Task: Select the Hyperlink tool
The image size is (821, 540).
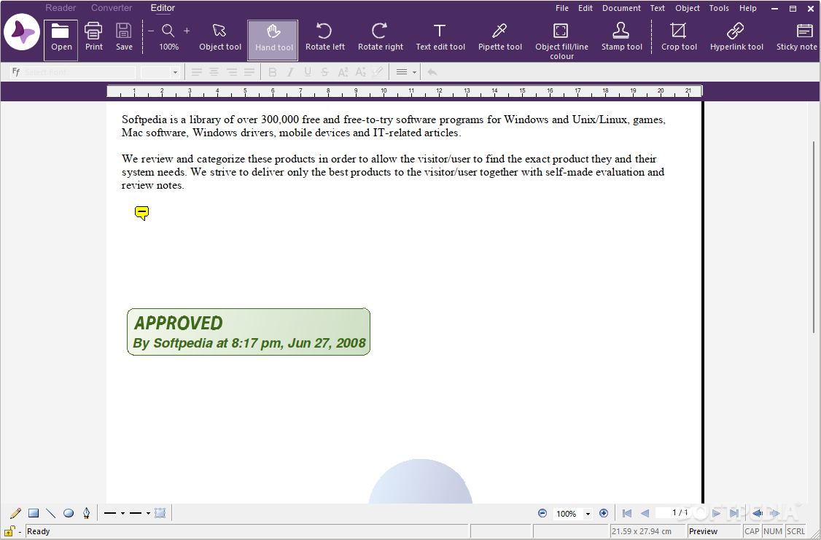Action: pos(736,36)
